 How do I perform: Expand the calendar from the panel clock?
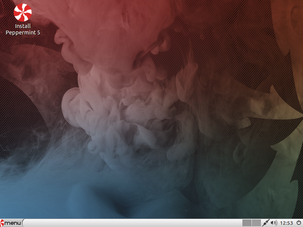coord(286,223)
